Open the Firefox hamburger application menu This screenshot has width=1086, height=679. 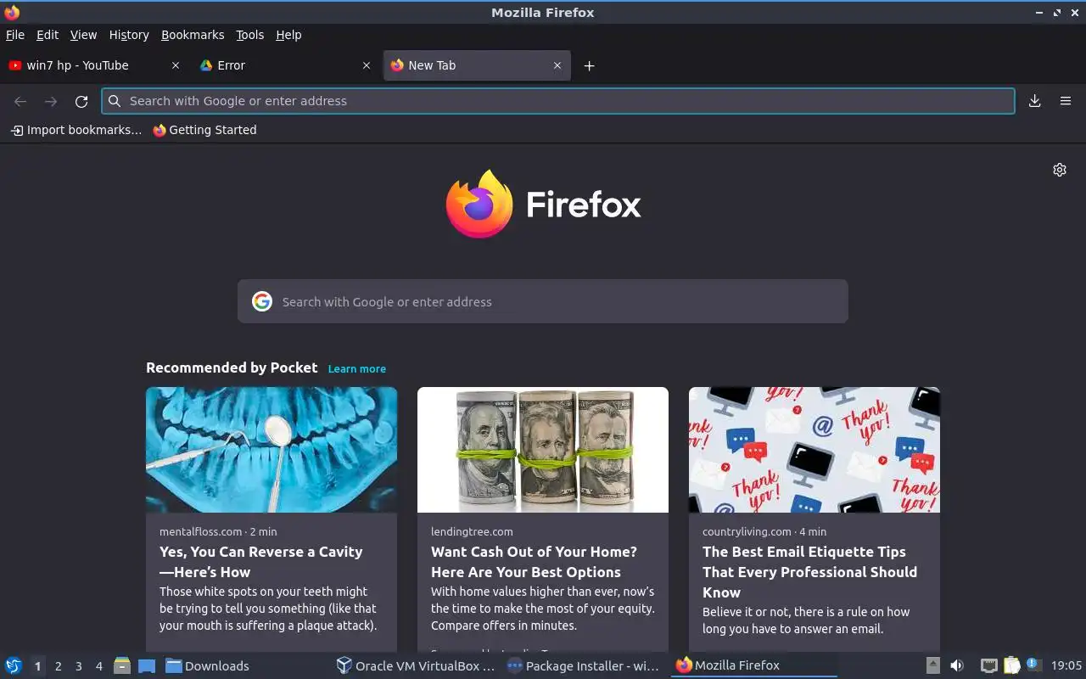click(x=1066, y=101)
